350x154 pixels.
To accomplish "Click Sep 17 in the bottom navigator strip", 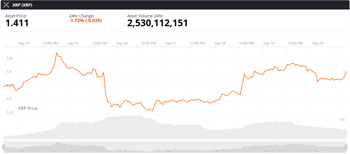I will 171,151.
